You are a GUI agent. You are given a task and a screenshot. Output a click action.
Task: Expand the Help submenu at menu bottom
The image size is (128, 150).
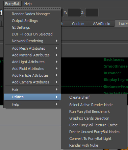32,104
